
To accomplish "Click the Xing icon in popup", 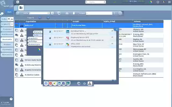I will coord(55,83).
